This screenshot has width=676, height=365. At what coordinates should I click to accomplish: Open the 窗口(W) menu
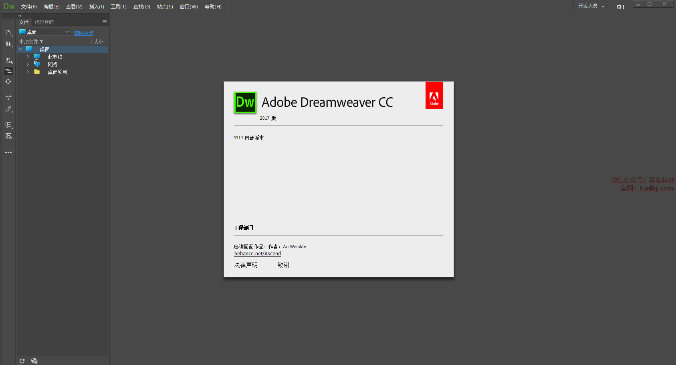[x=189, y=7]
